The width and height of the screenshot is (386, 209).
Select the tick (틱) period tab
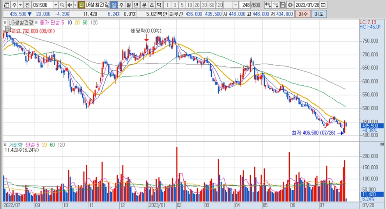coord(158,5)
